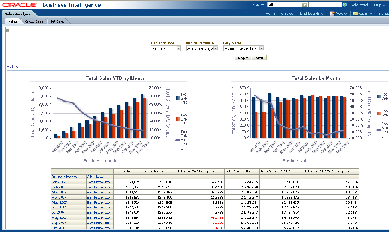Go to Home in the top navigation
Viewport: 389px width, 232px height.
(x=270, y=13)
